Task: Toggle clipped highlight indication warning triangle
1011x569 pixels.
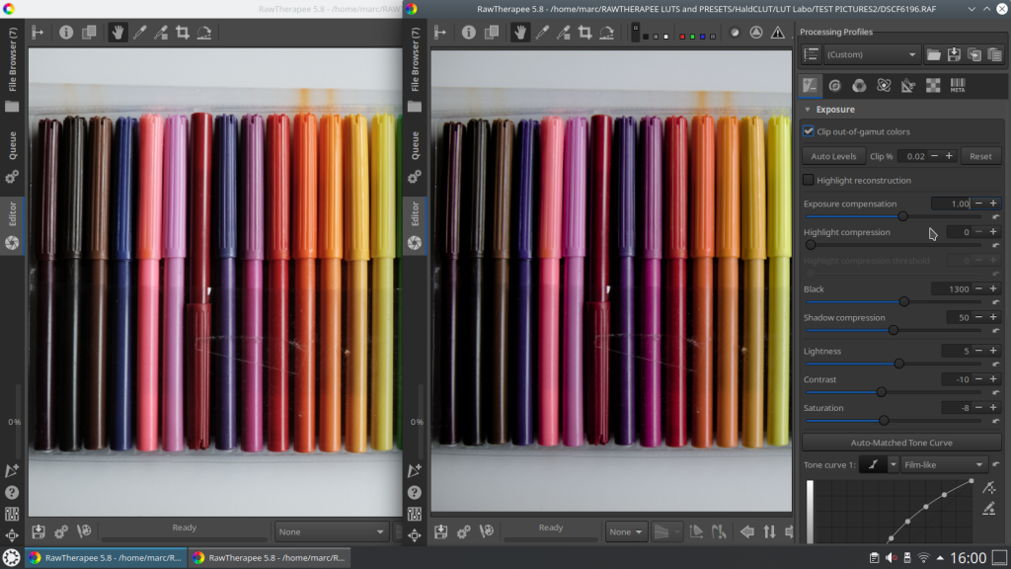Action: click(778, 33)
